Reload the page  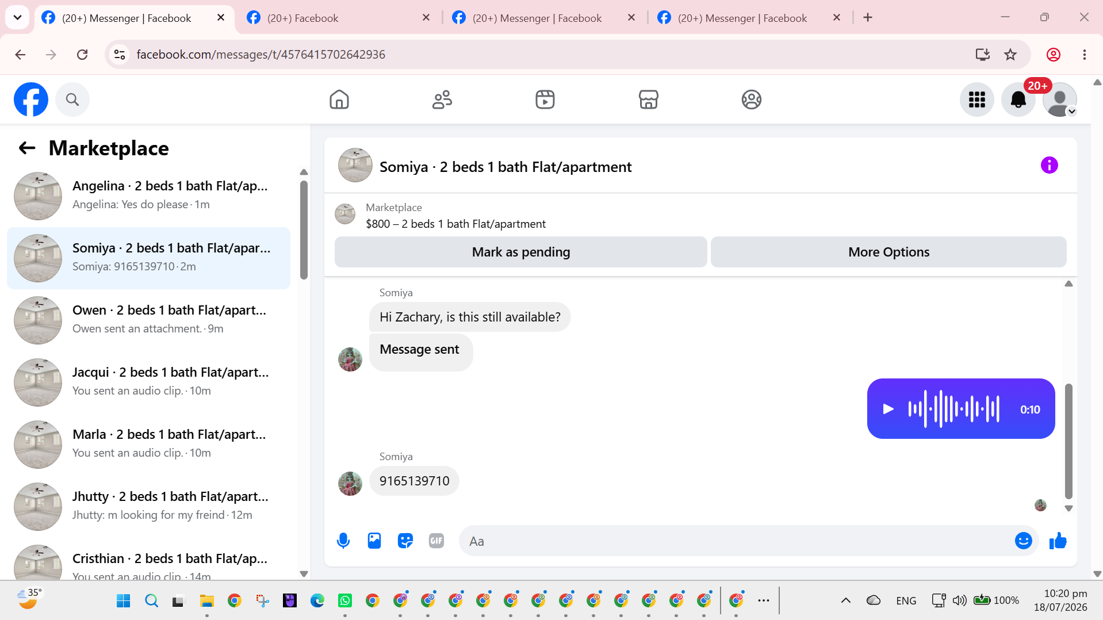pos(82,55)
